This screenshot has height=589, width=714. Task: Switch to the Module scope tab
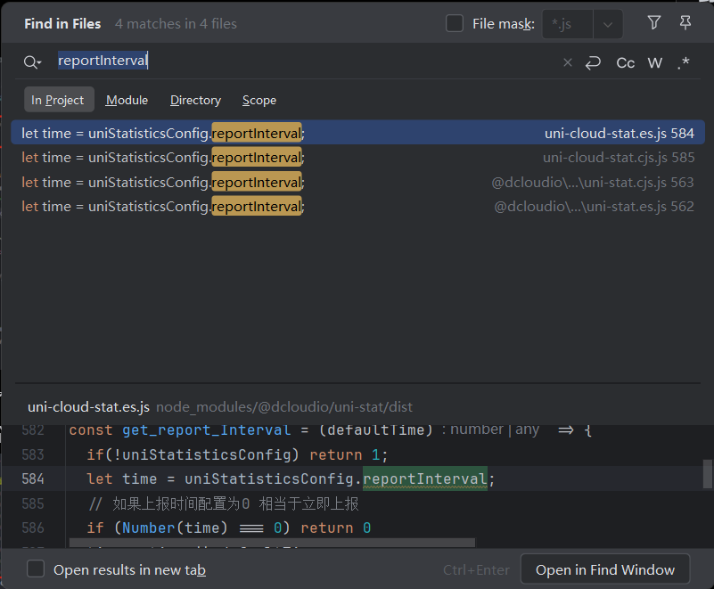pos(127,100)
